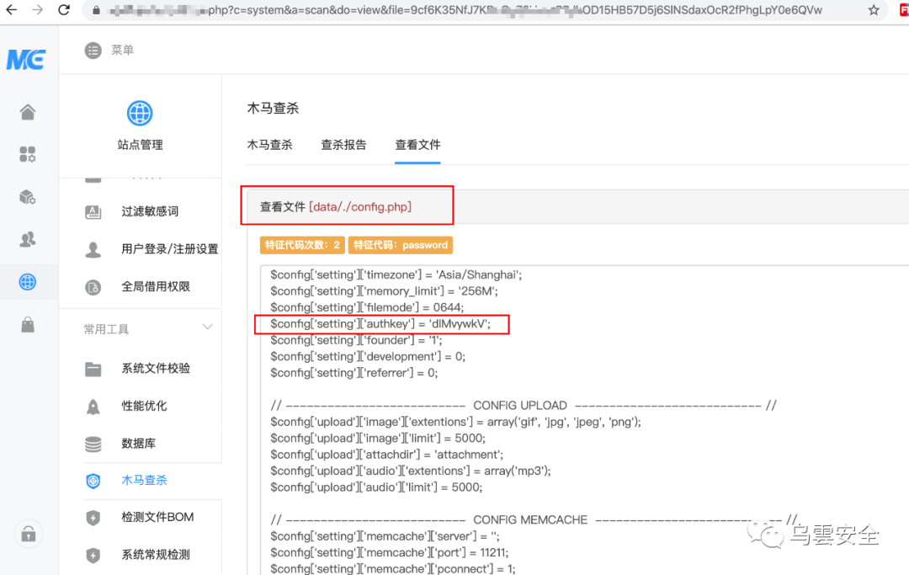
Task: Switch to the 木马查杀 tab
Action: (x=269, y=145)
